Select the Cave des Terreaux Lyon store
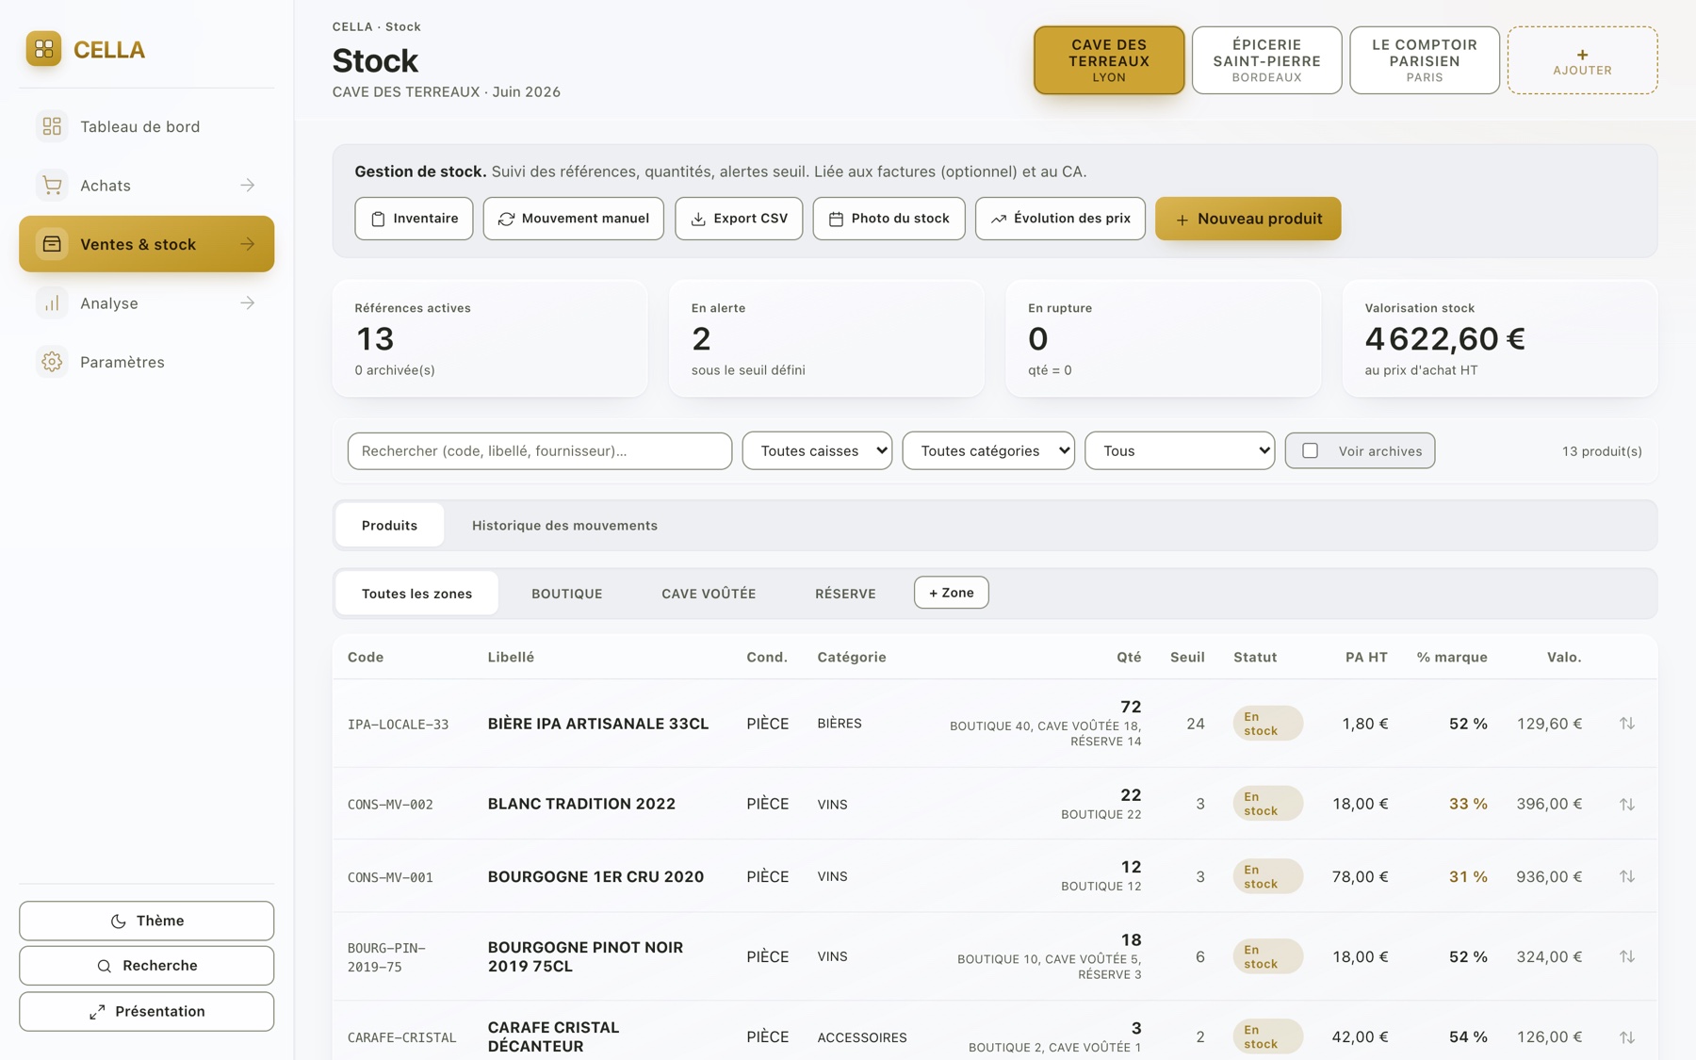 coord(1109,60)
